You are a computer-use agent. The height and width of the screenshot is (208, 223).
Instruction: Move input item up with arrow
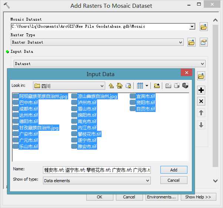point(201,113)
